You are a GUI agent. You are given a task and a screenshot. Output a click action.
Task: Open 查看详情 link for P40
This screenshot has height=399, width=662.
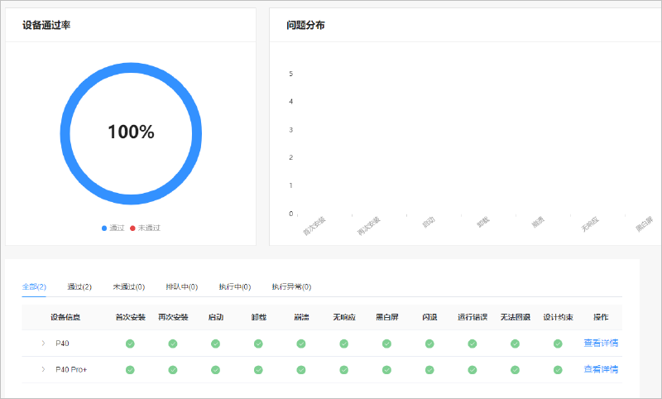(601, 344)
